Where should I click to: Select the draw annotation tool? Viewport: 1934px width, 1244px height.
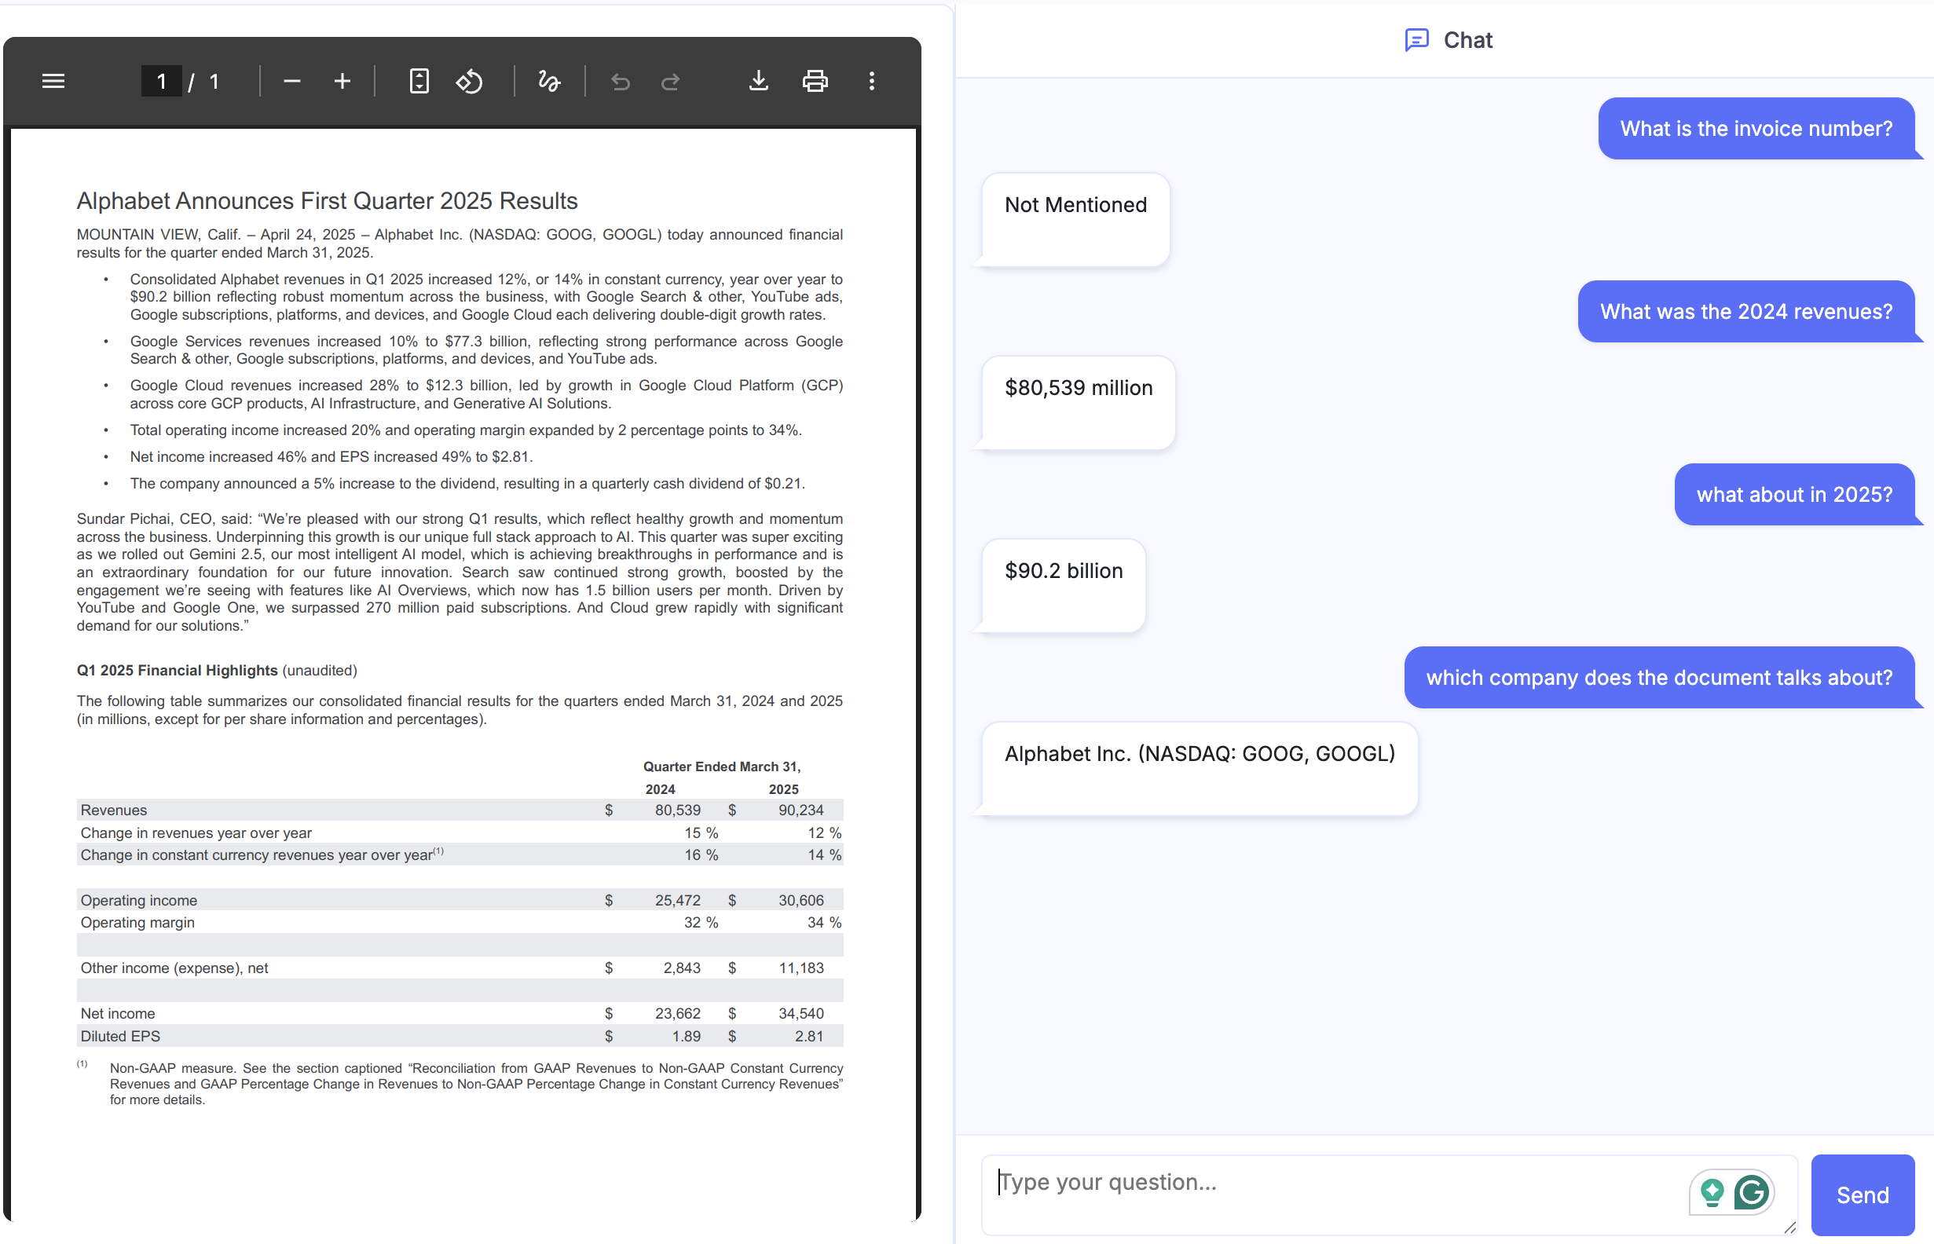pyautogui.click(x=548, y=81)
